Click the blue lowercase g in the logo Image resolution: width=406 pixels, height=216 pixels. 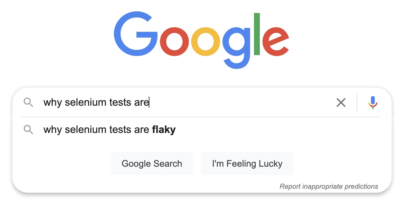(236, 45)
